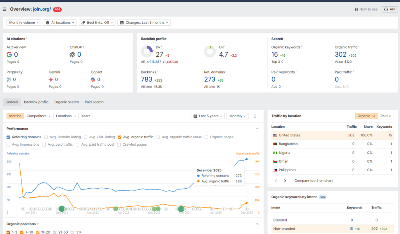Click the ChatGPT logo icon
Image resolution: width=400 pixels, height=234 pixels.
(73, 55)
